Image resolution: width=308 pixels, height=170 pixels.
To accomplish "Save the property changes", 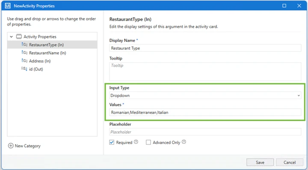I will (x=260, y=162).
